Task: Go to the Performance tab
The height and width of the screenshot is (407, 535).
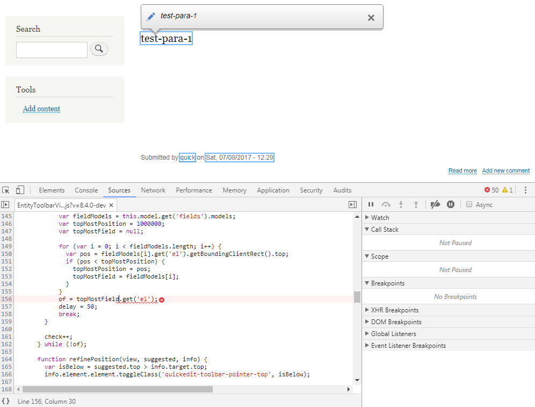Action: (x=194, y=190)
